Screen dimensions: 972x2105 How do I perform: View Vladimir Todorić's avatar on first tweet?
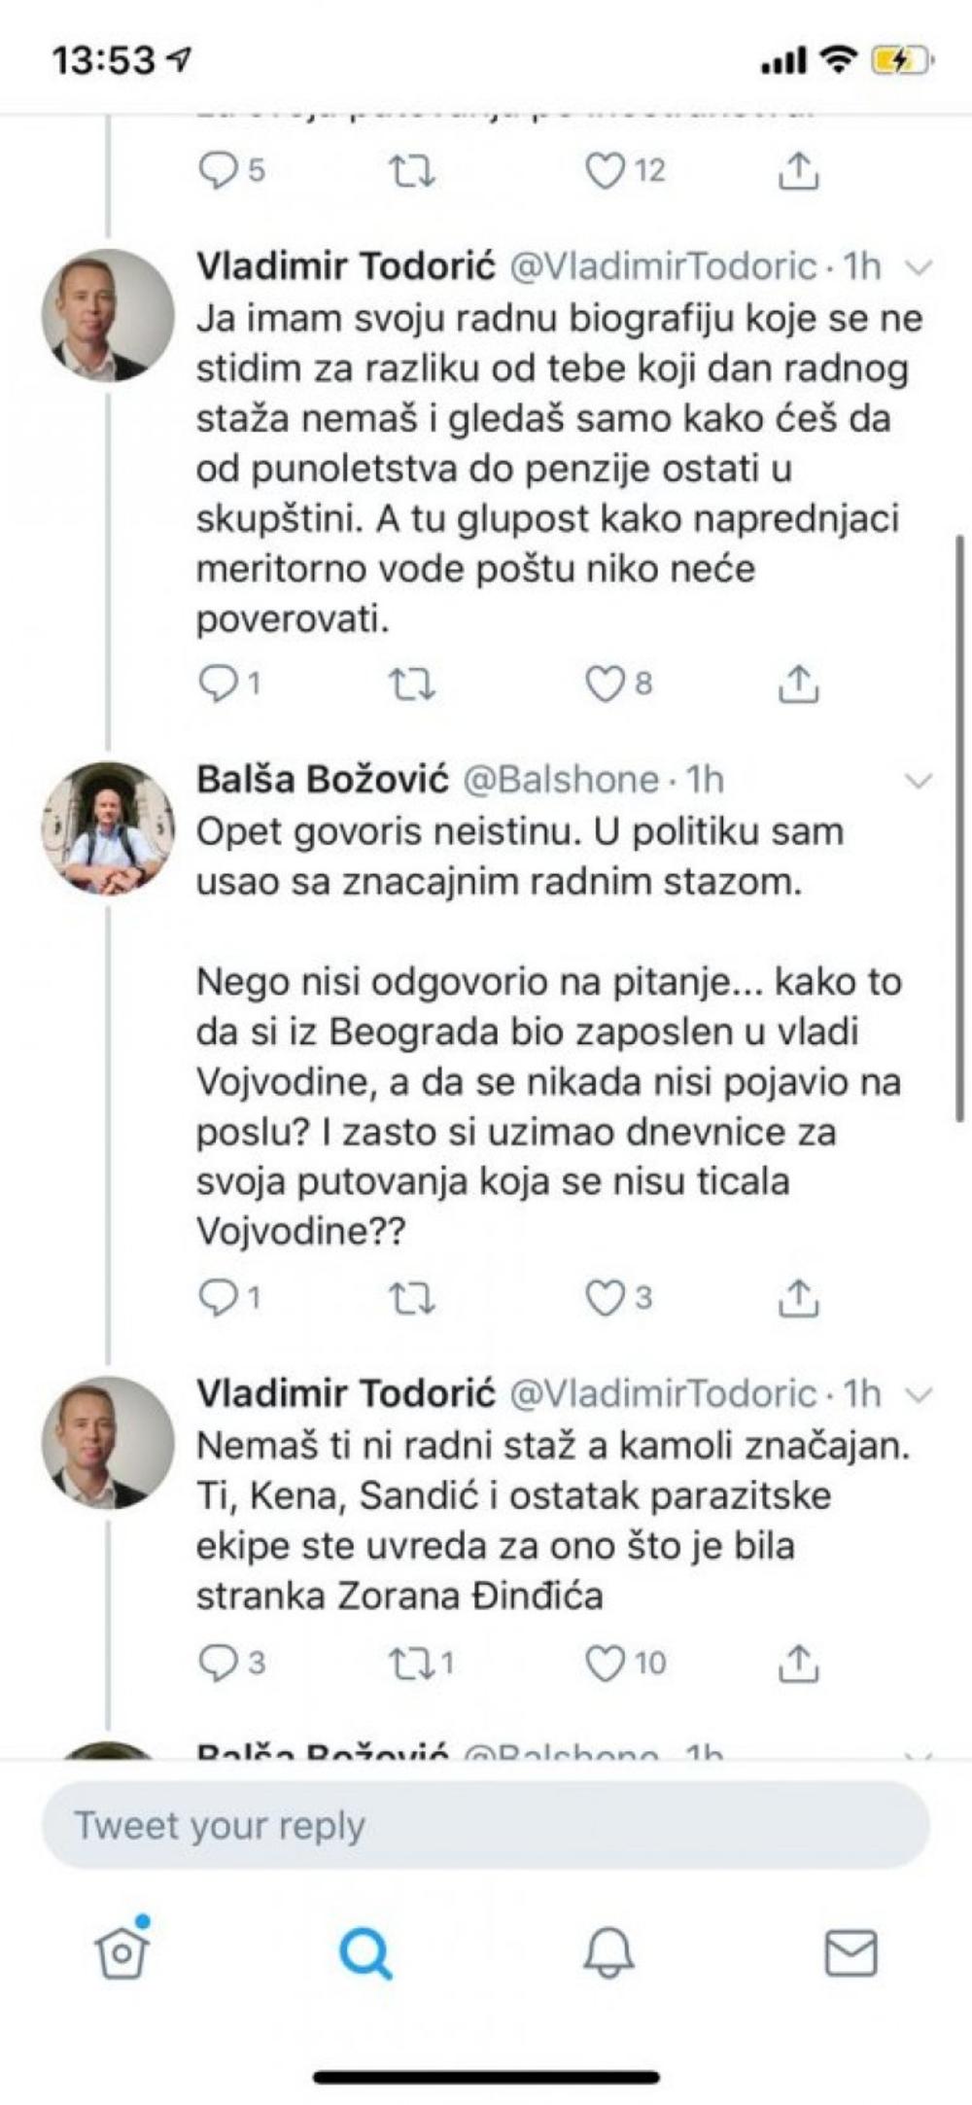click(108, 315)
